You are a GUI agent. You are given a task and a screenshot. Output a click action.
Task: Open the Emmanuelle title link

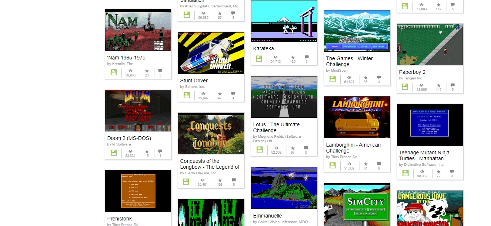click(x=268, y=216)
